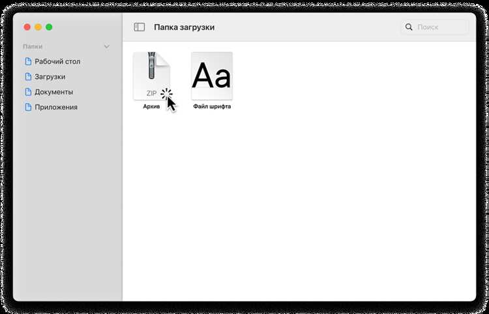Click the Архив file name label
This screenshot has width=489, height=314.
tap(151, 106)
